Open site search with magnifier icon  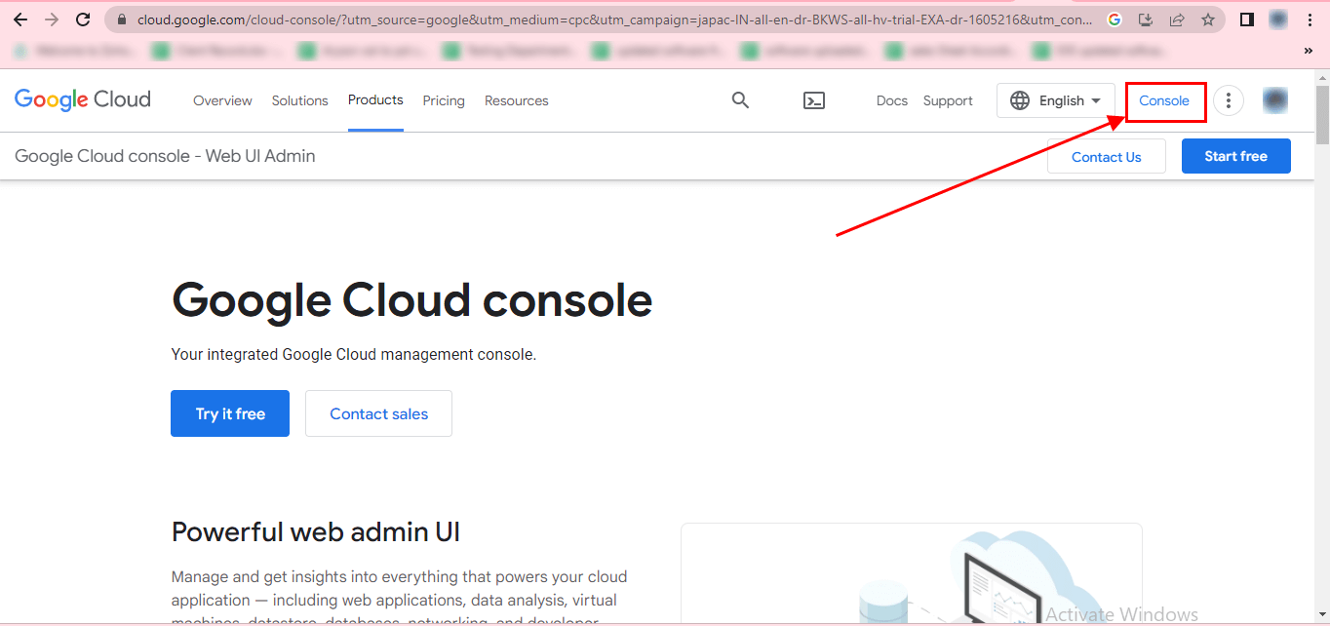point(741,100)
